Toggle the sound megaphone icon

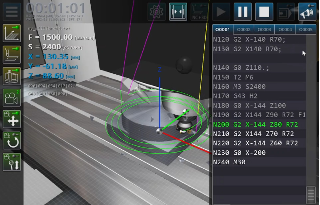pos(307,12)
